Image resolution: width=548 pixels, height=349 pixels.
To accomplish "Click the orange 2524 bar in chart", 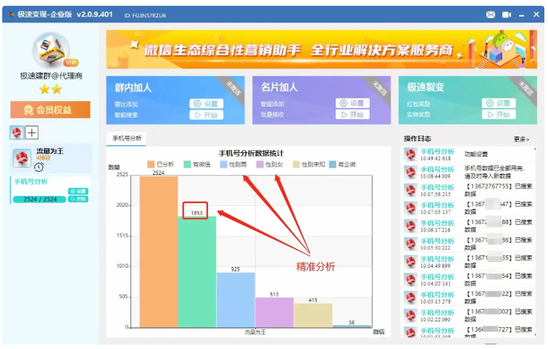I will [159, 252].
